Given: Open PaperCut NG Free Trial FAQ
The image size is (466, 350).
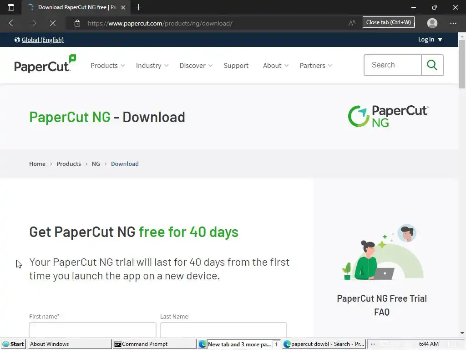Looking at the screenshot, I should (382, 305).
